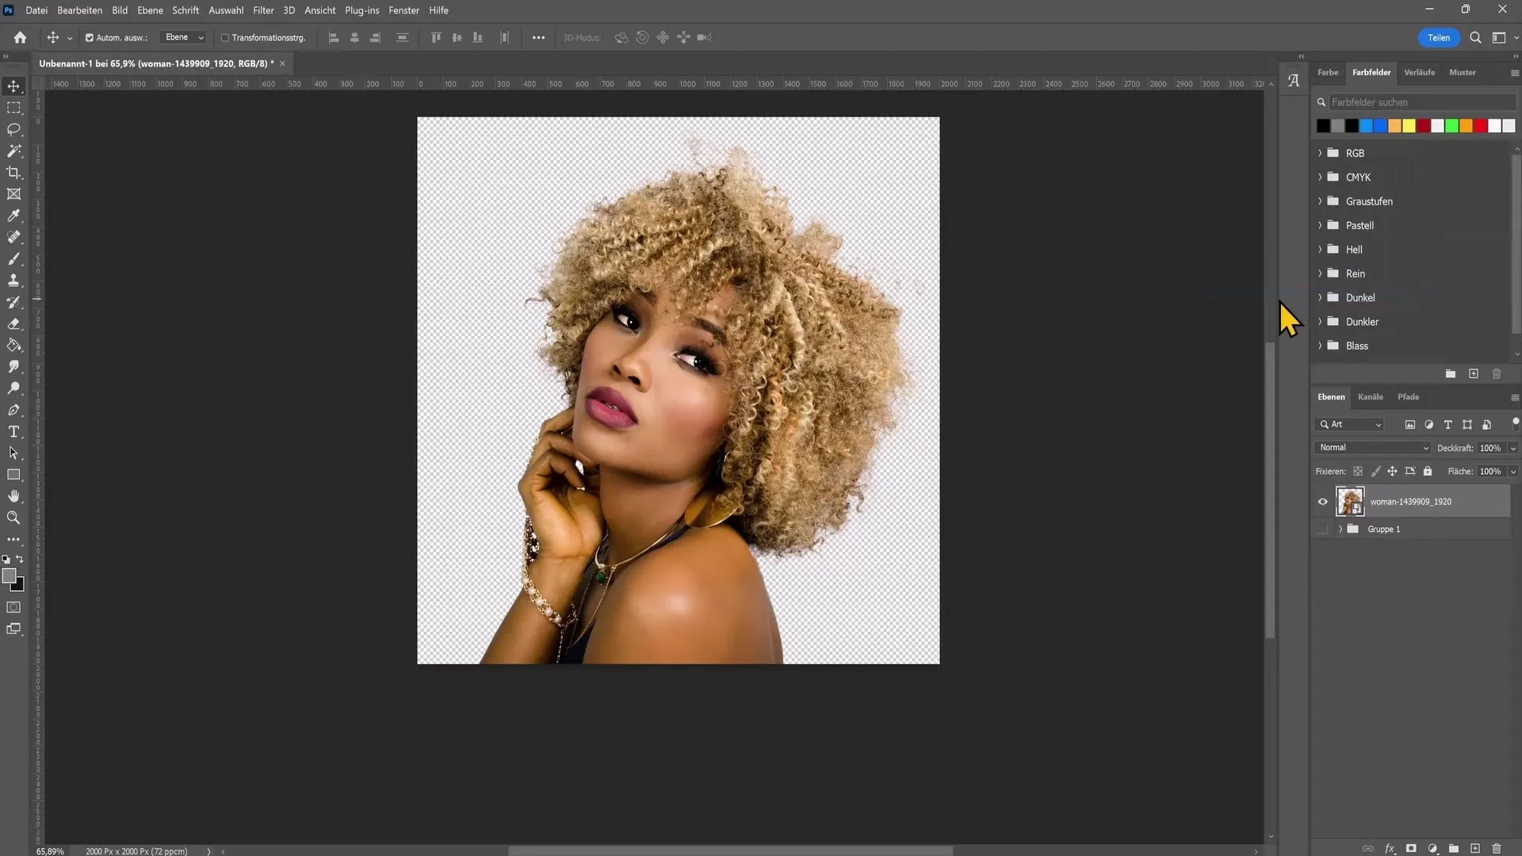Screen dimensions: 1522x856
Task: Select the Brush tool
Action: tap(14, 258)
